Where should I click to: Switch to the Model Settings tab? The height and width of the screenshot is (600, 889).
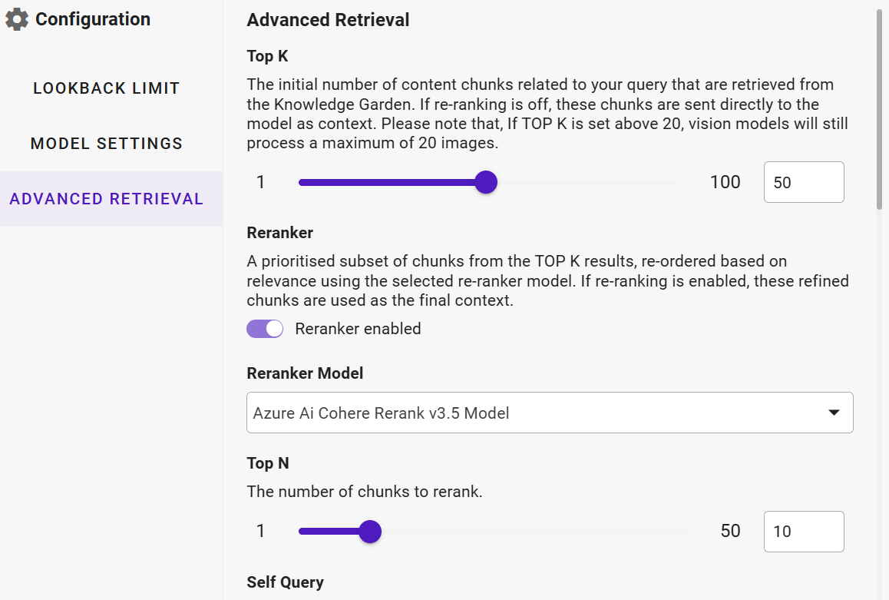(x=107, y=144)
